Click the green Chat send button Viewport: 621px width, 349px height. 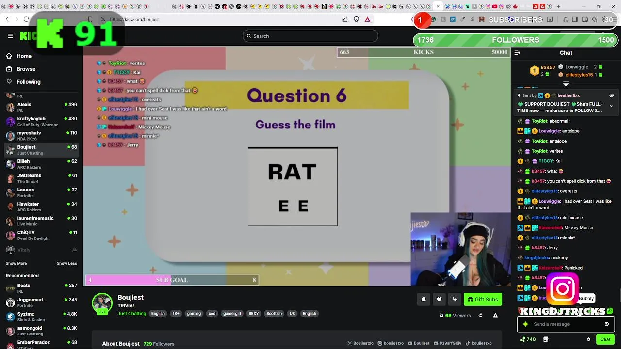[605, 339]
